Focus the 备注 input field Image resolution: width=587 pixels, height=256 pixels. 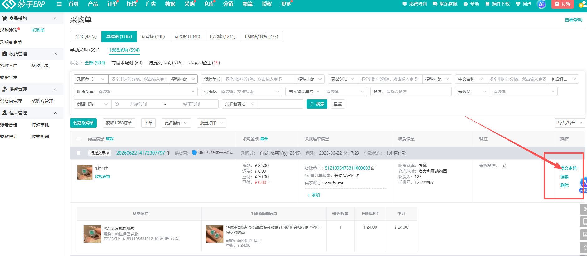[x=411, y=91]
